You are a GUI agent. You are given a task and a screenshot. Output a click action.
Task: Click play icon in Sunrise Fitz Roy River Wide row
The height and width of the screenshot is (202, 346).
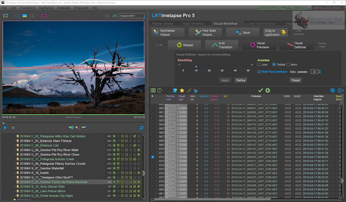pos(138,150)
